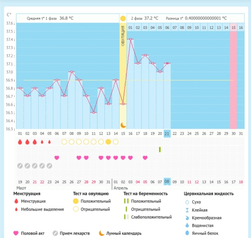
Task: Click the menstruation drop on cycle day 01
Action: tap(20, 142)
